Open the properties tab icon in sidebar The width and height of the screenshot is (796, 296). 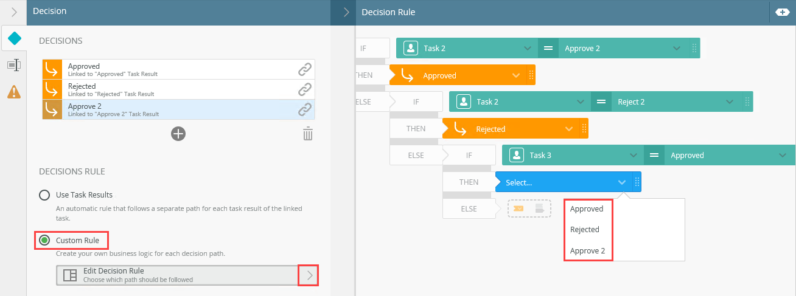[14, 64]
